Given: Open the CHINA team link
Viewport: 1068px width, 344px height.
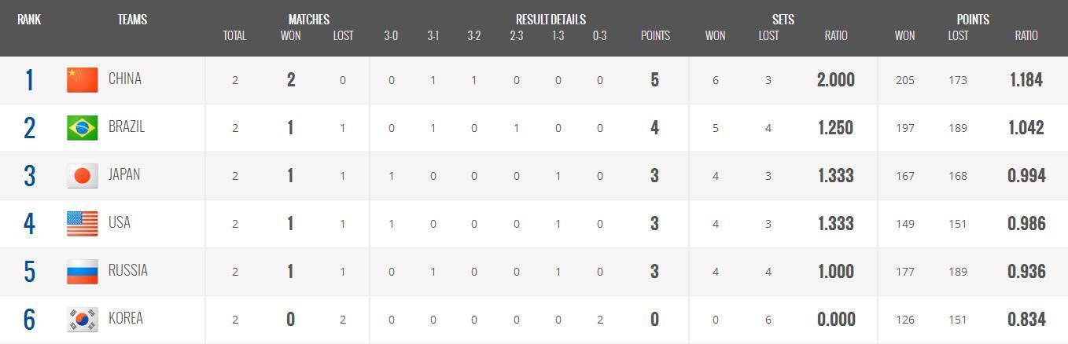Looking at the screenshot, I should (x=124, y=79).
